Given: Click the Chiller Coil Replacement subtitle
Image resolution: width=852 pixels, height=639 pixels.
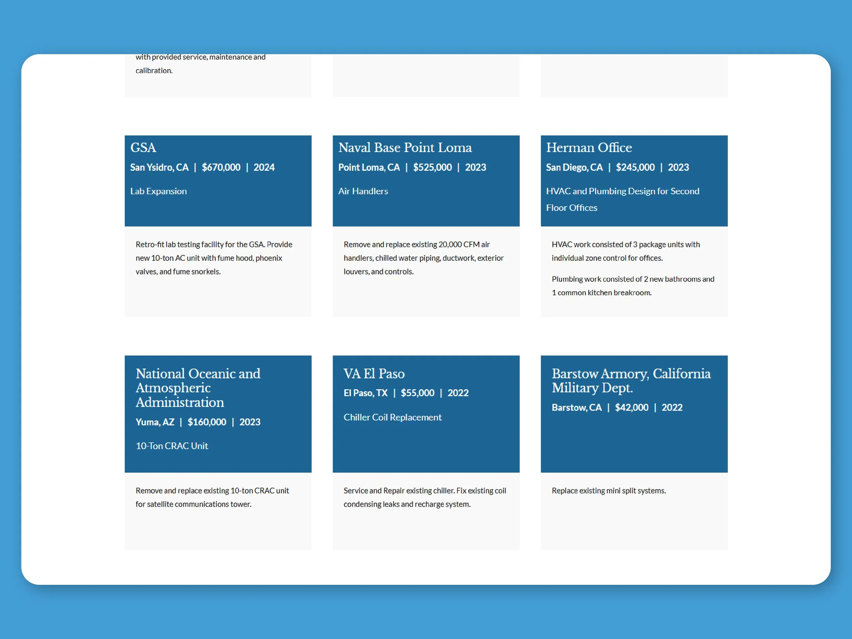Looking at the screenshot, I should pyautogui.click(x=392, y=417).
